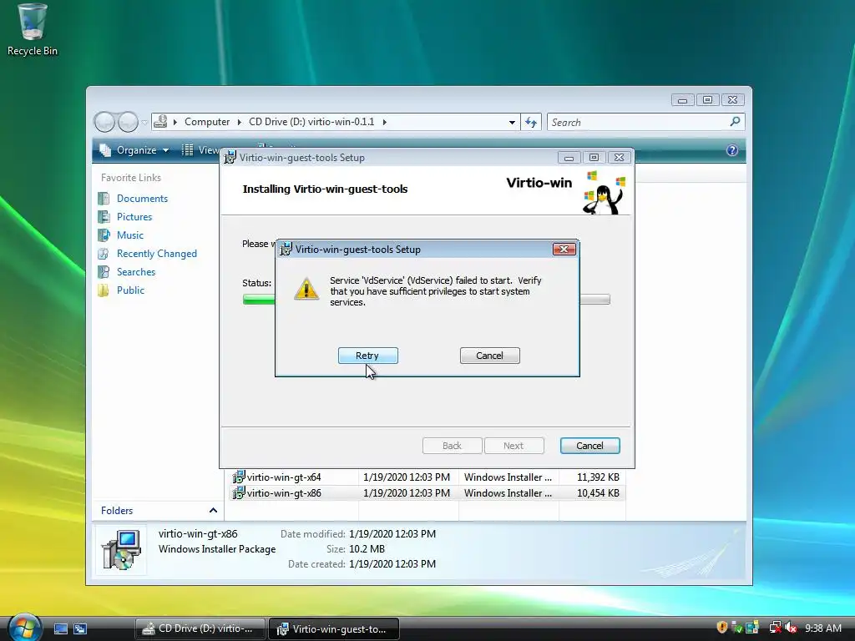The image size is (855, 641).
Task: Open Recently Changed in Favorite Links
Action: click(x=156, y=254)
